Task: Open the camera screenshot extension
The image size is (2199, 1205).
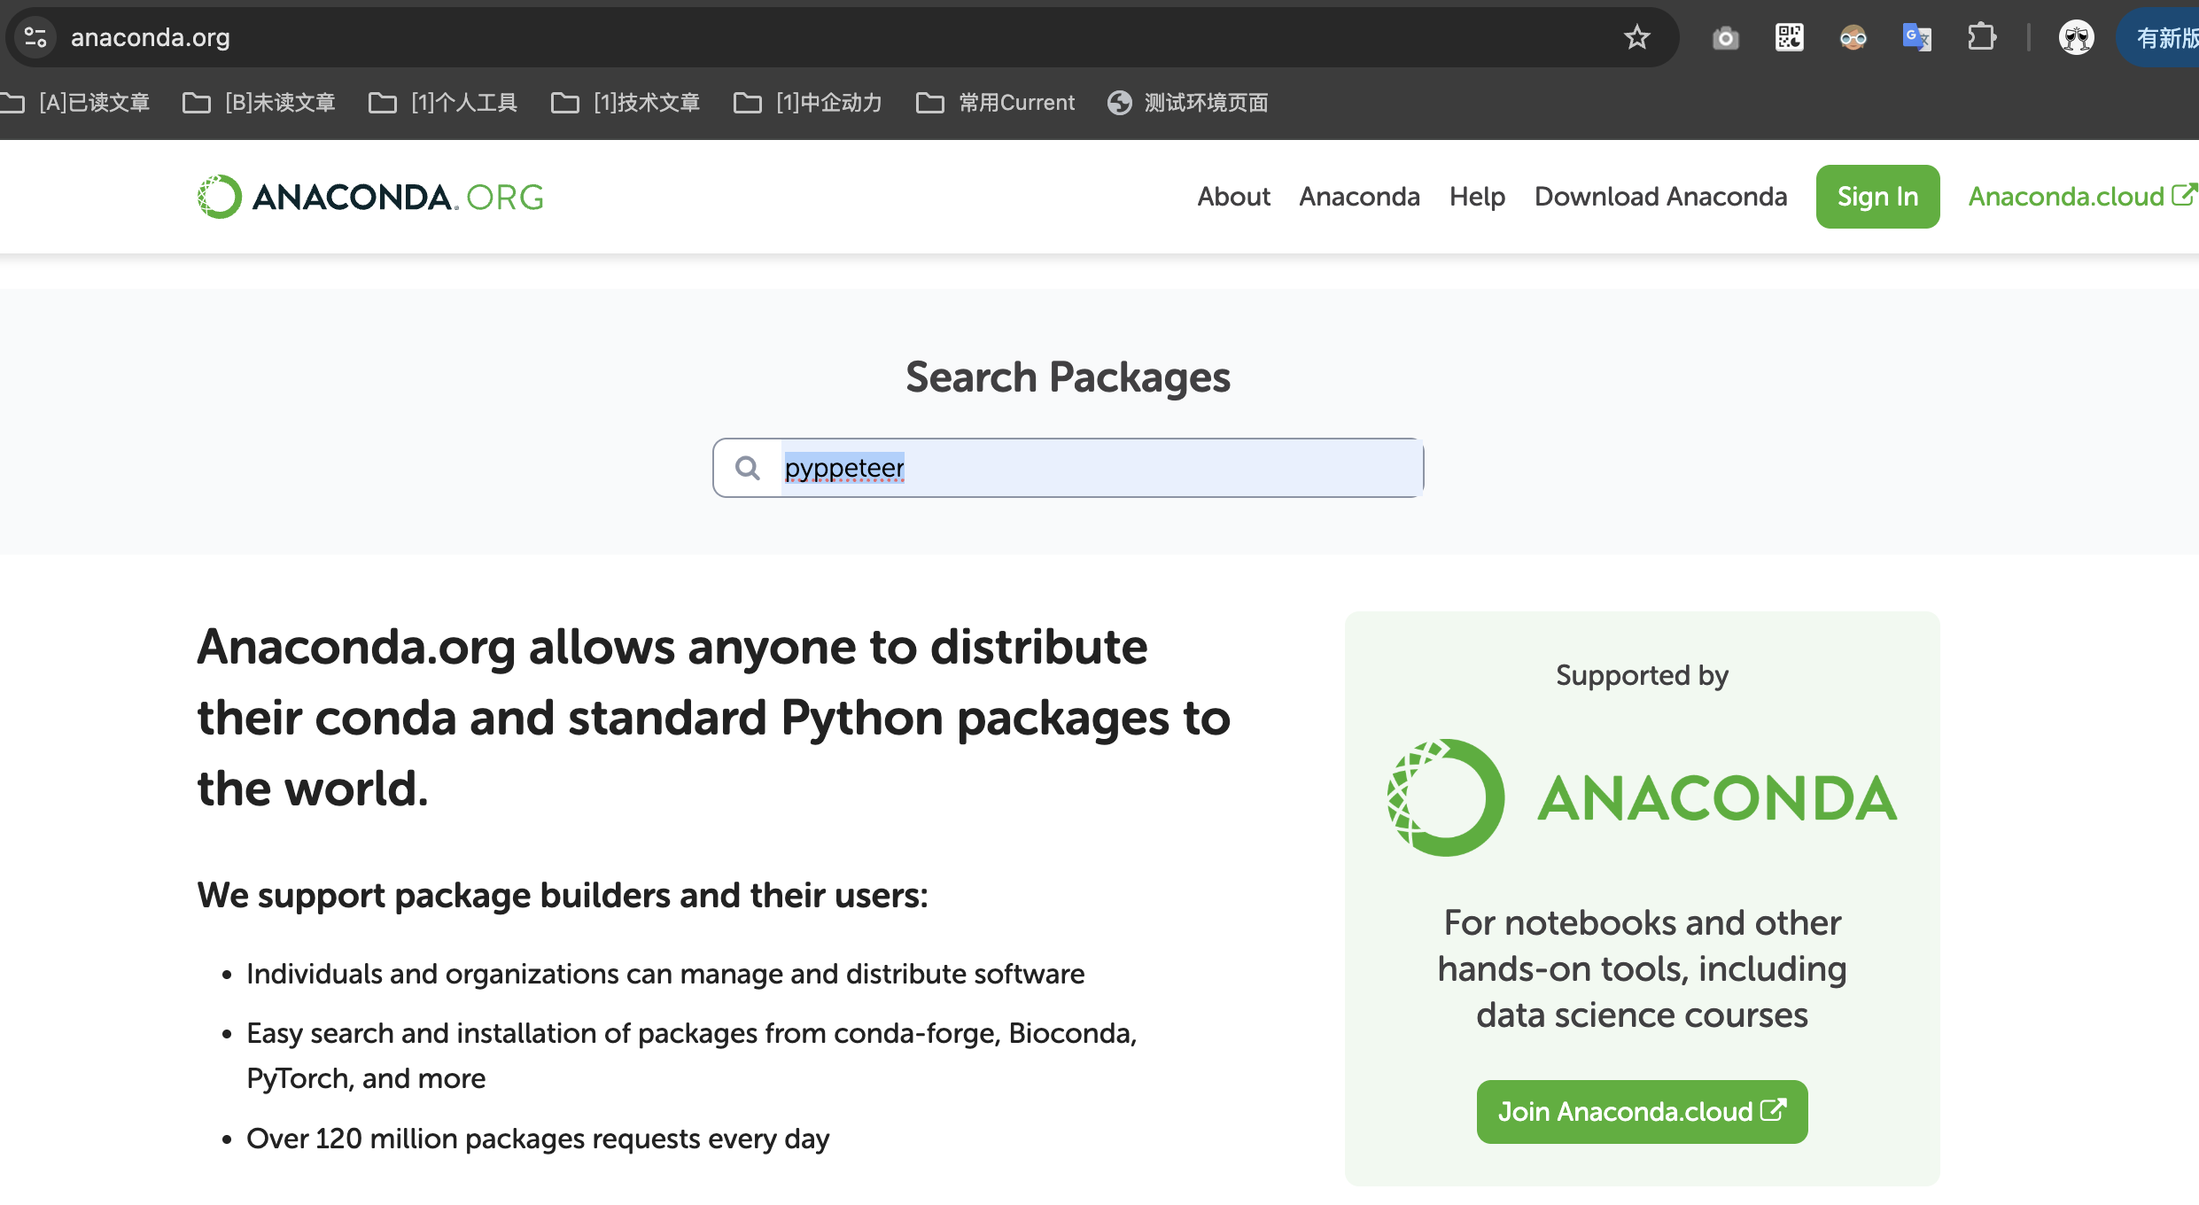Action: (x=1725, y=38)
